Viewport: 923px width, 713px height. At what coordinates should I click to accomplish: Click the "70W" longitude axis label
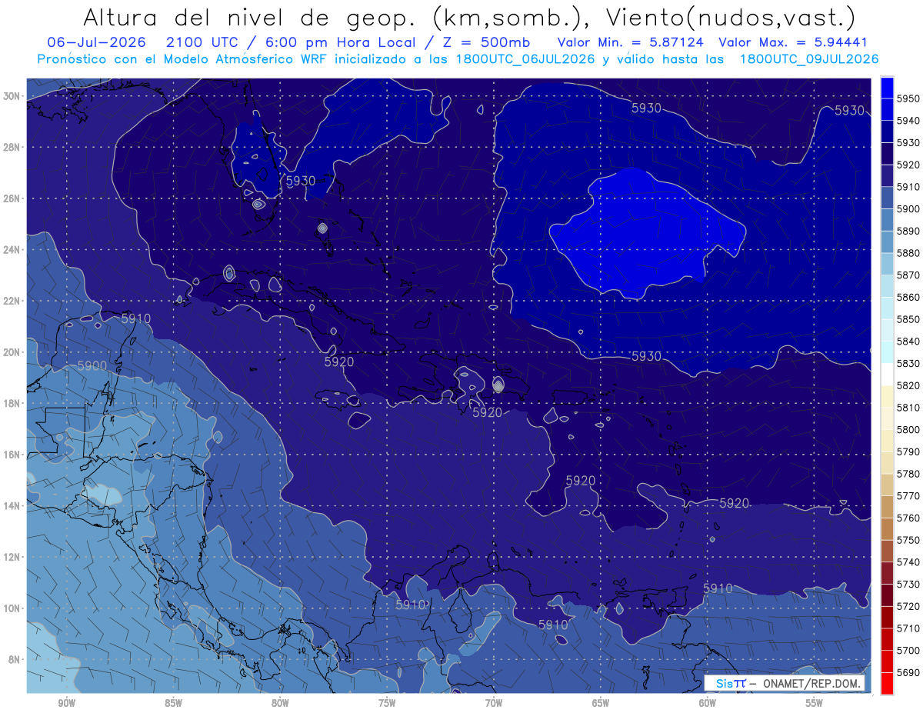point(494,704)
